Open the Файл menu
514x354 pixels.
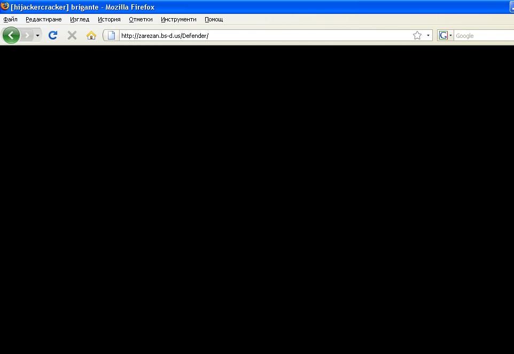click(x=10, y=19)
